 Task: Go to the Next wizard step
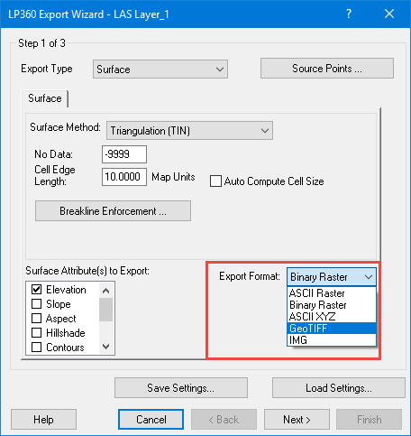297,420
